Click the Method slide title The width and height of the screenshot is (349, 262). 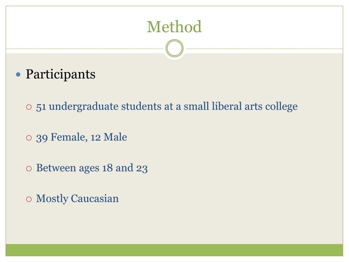(x=174, y=27)
